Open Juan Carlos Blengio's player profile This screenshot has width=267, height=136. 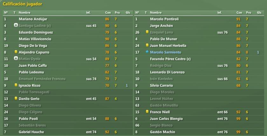point(166,119)
